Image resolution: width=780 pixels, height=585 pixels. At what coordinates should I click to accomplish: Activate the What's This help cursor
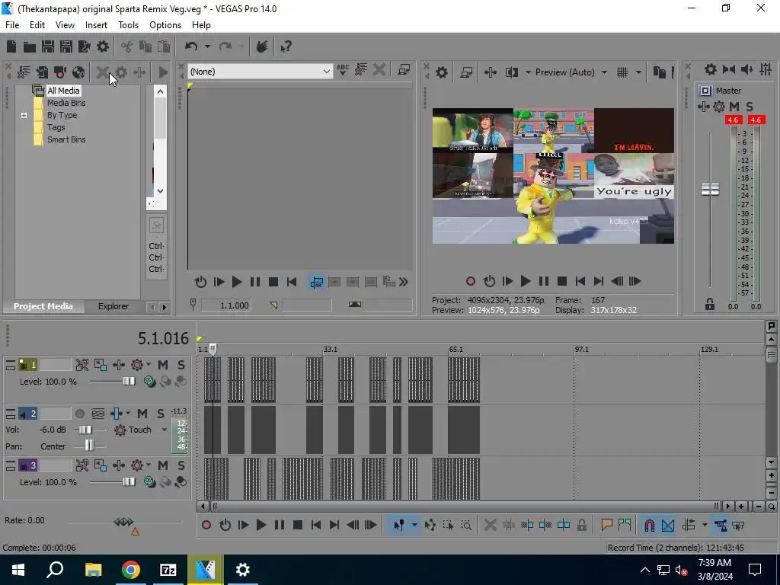click(x=286, y=46)
